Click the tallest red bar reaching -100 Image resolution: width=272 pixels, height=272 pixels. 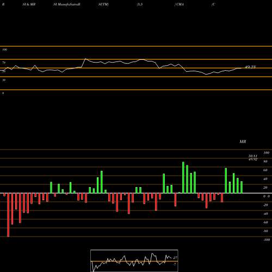[8, 215]
